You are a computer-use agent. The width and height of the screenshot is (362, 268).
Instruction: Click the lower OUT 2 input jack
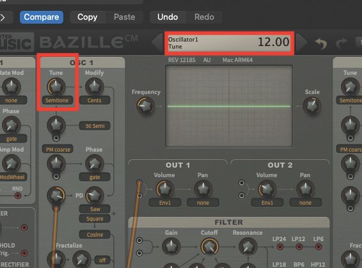[x=242, y=196]
